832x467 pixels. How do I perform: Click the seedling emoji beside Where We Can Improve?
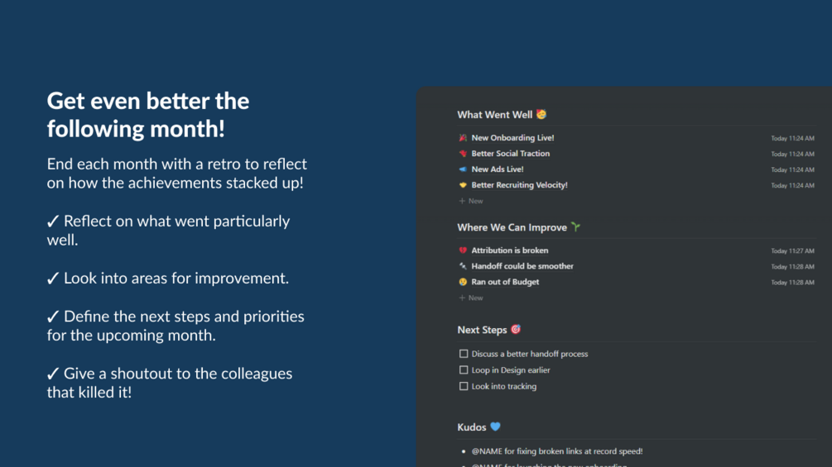coord(575,226)
